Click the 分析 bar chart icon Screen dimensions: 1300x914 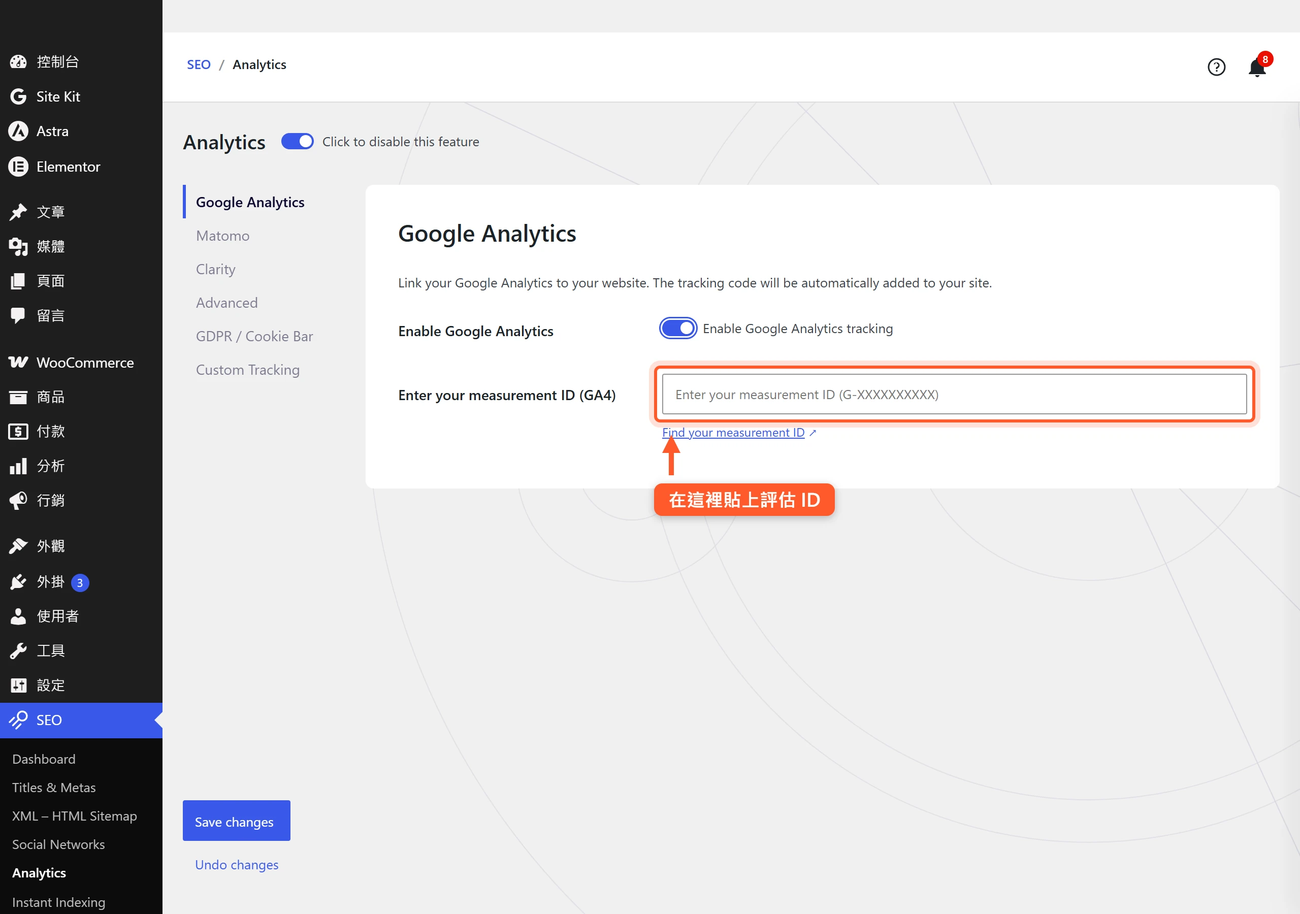click(18, 466)
